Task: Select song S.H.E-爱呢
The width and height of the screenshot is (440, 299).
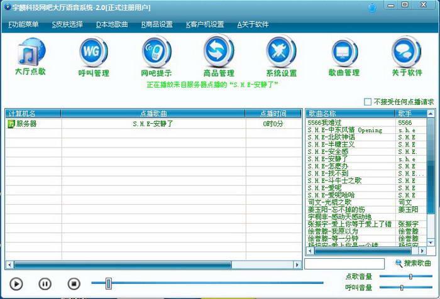Action: click(x=366, y=188)
